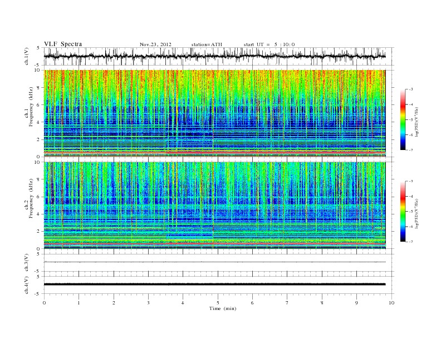The width and height of the screenshot is (441, 340).
Task: Click inside the ch.2 spectrogram panel
Action: 214,206
